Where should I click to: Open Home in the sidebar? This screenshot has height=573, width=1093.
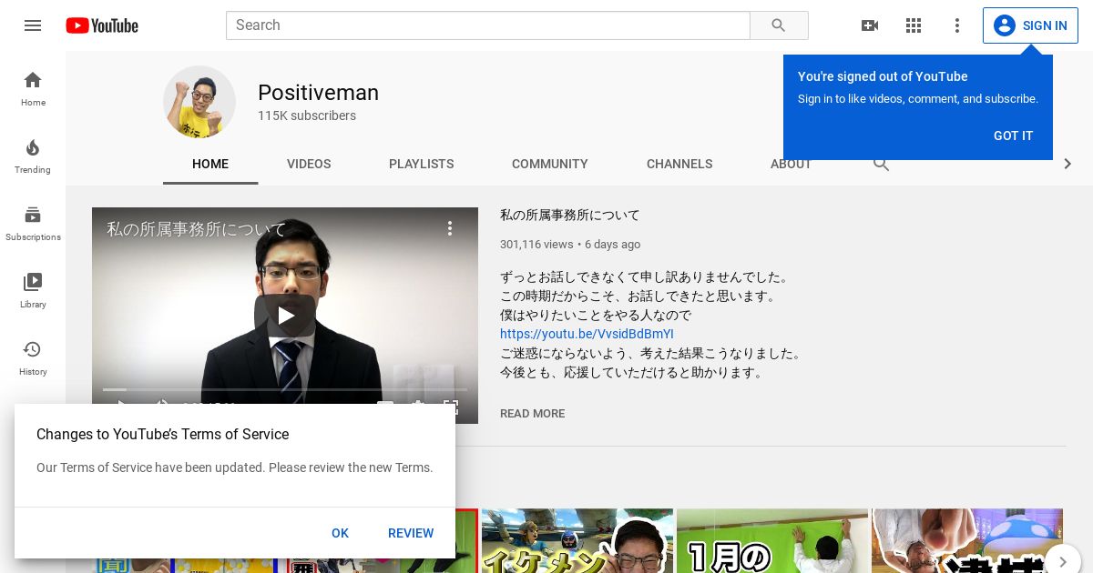(x=33, y=88)
